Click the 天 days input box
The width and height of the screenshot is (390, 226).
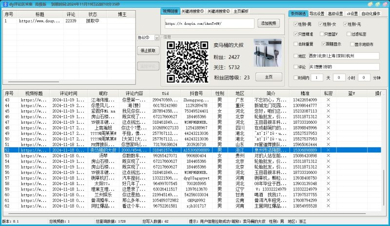click(316, 78)
